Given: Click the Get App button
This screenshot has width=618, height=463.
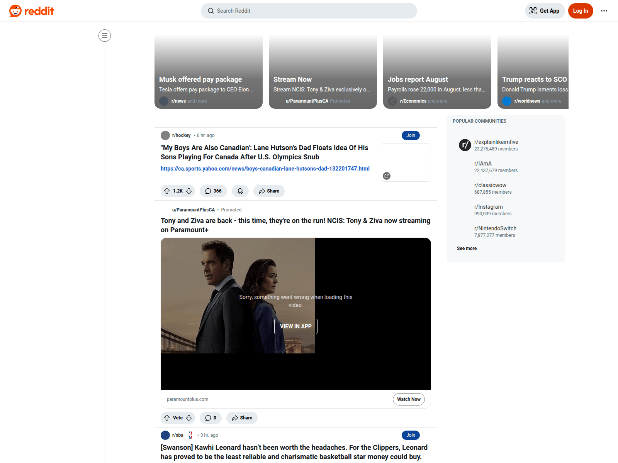Looking at the screenshot, I should [545, 11].
